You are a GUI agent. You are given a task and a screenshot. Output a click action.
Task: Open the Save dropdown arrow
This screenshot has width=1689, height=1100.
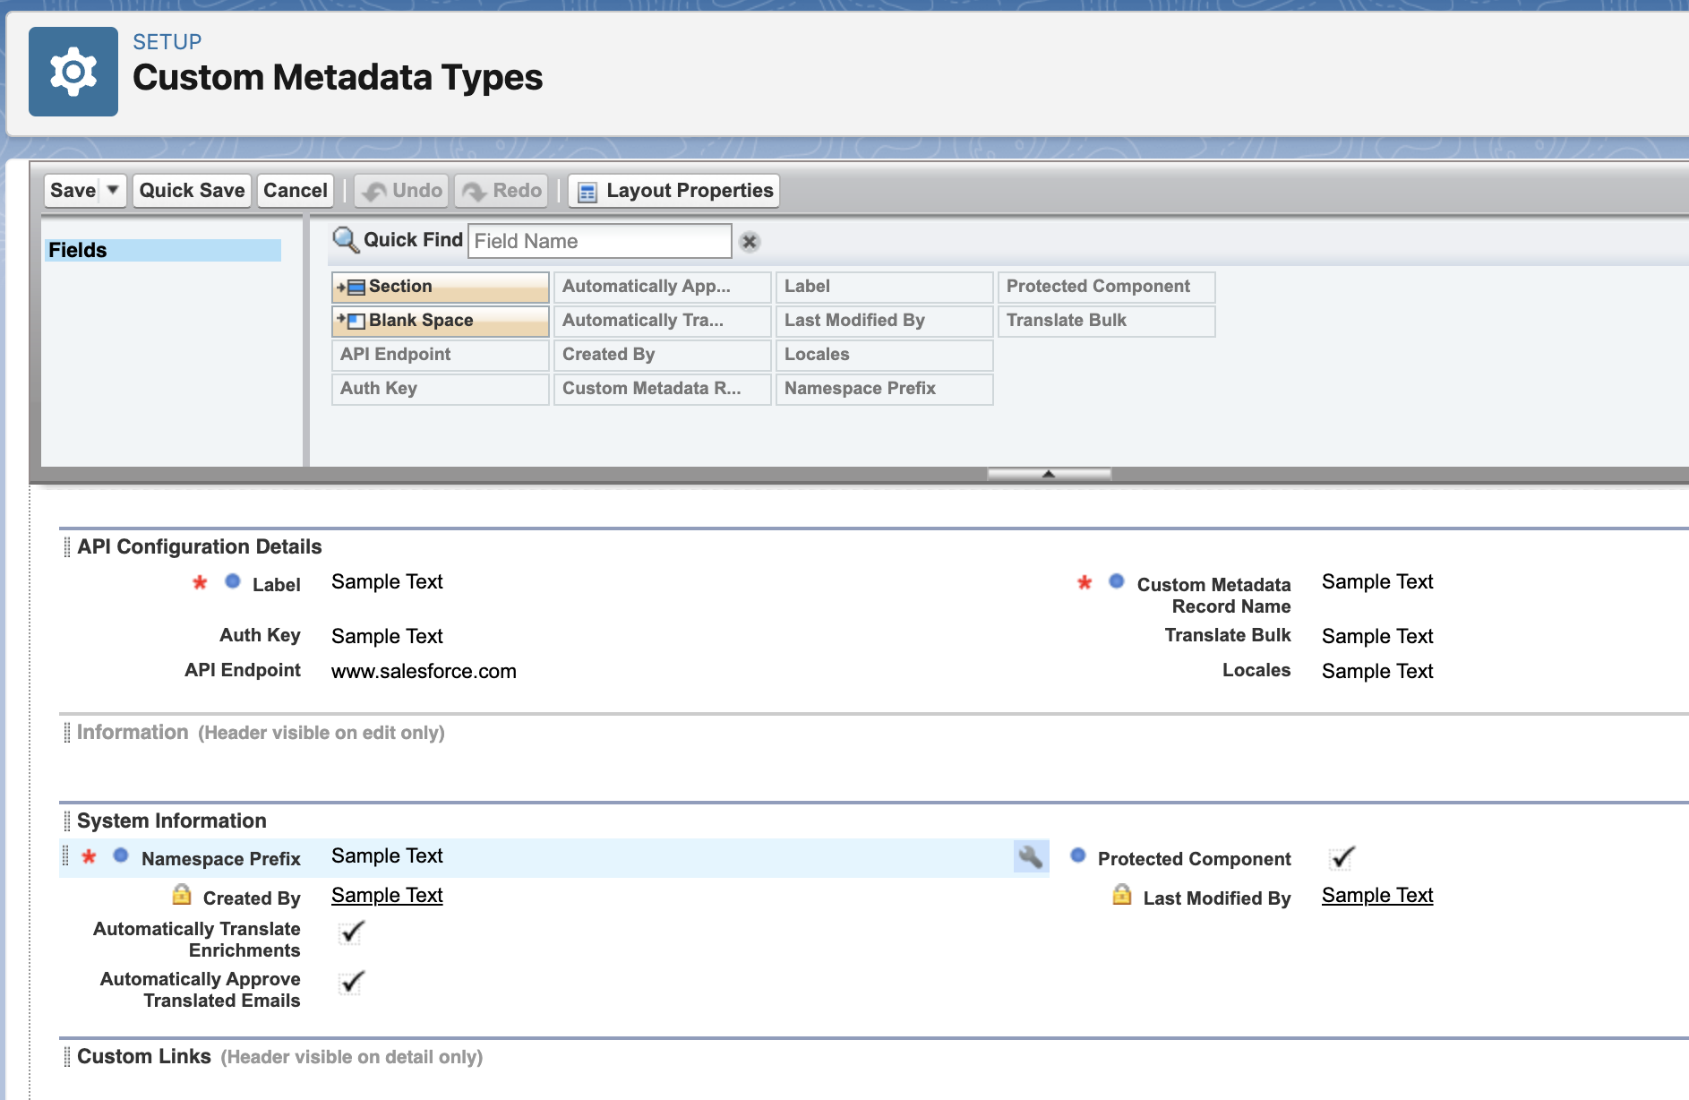[113, 190]
